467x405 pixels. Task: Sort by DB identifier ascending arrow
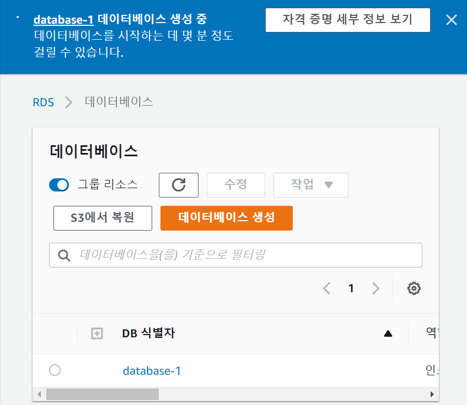388,333
